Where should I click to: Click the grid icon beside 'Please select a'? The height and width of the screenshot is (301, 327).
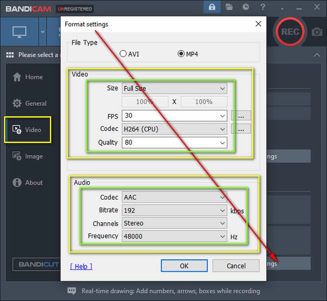[x=10, y=55]
